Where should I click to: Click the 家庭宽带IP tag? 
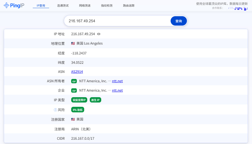pyautogui.click(x=79, y=100)
